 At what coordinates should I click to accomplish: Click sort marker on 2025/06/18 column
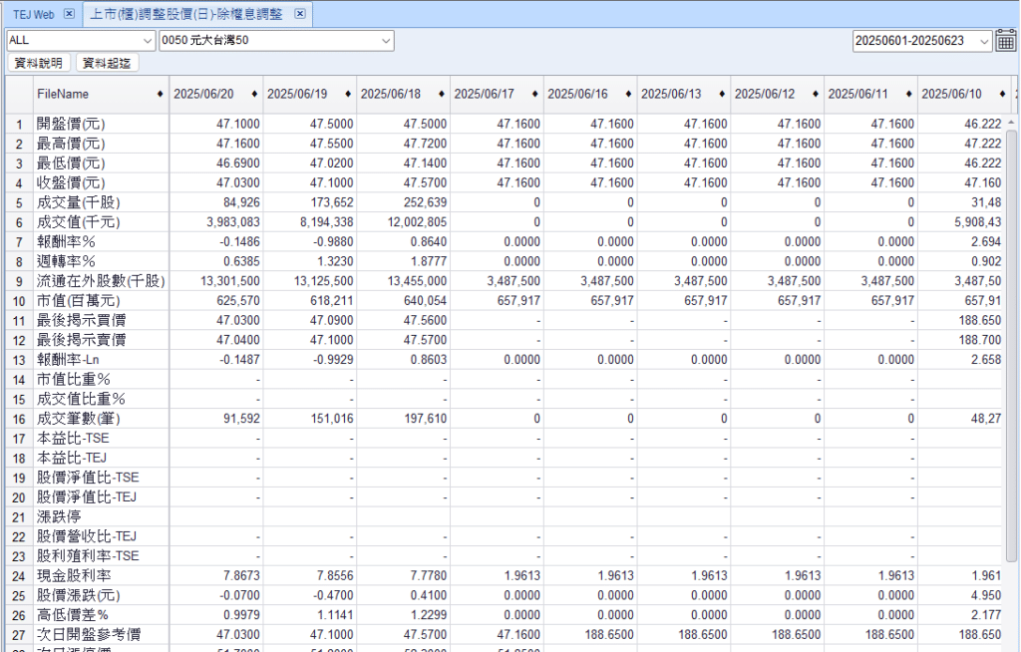pyautogui.click(x=441, y=94)
